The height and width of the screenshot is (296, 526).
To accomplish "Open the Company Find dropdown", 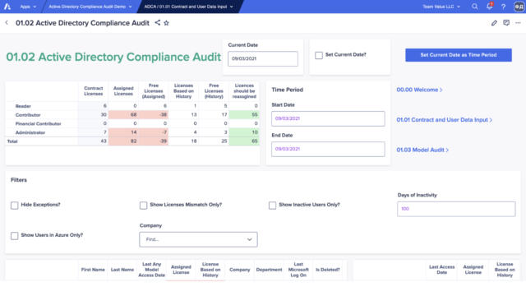I will point(198,239).
